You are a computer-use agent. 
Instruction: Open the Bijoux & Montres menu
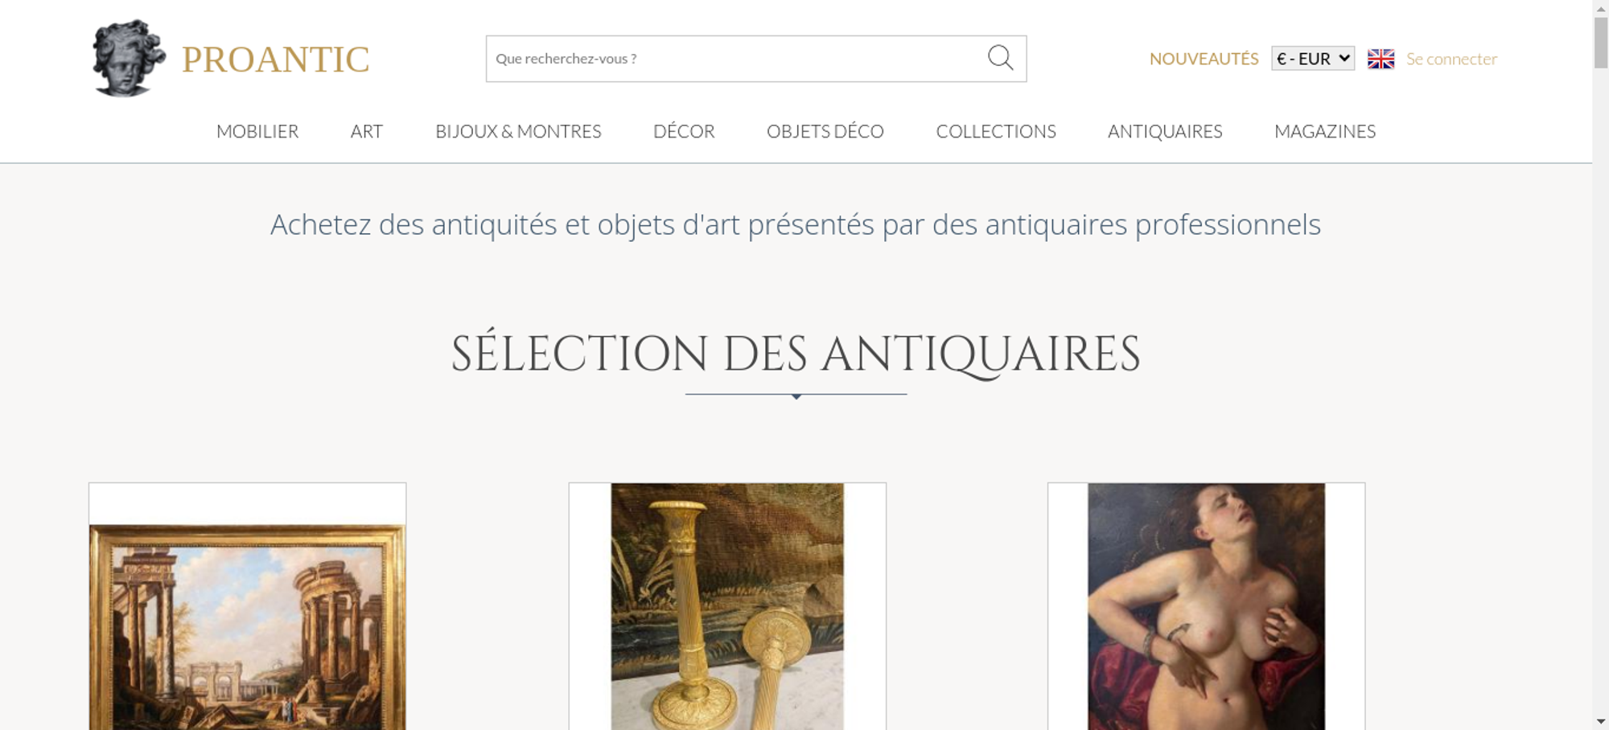(518, 131)
